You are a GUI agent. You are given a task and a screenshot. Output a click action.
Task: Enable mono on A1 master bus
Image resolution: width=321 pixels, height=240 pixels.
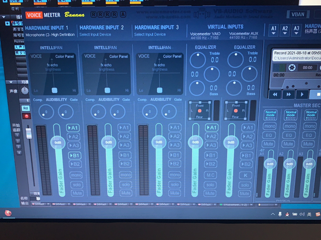pos(269,126)
